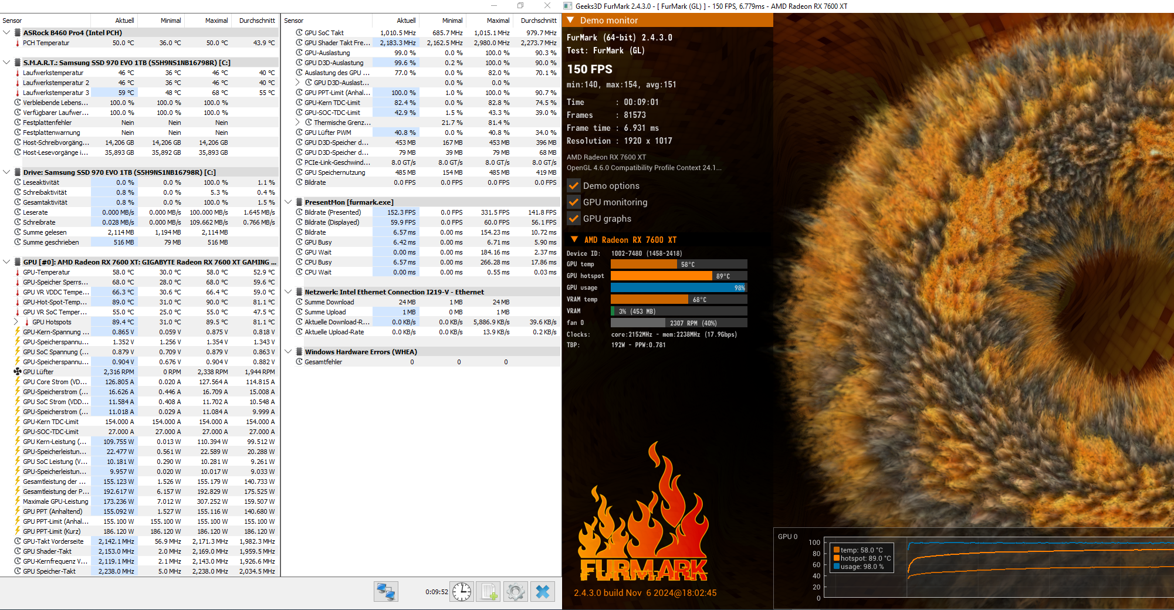The height and width of the screenshot is (610, 1174).
Task: Collapse the S.M.A.R.T. Samsung SSD group
Action: [6, 63]
